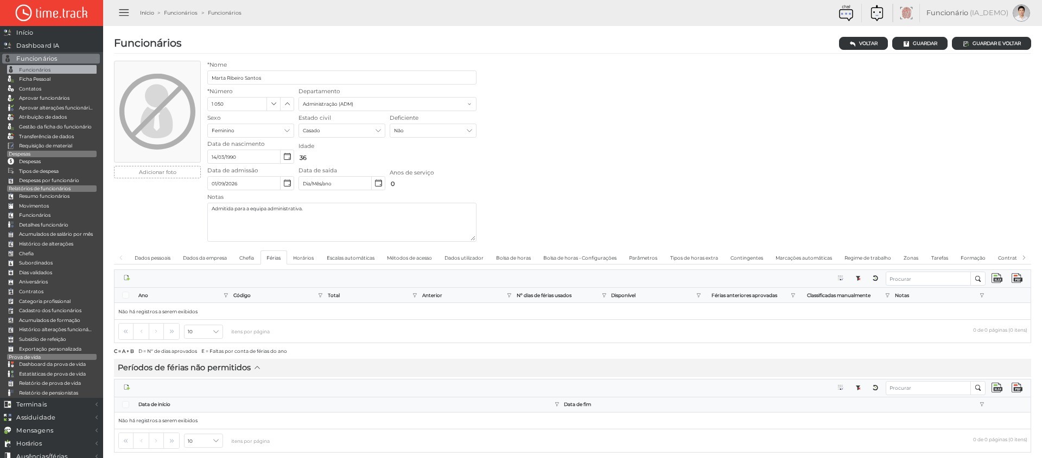Tick the select-all checkbox beside Ano

pyautogui.click(x=126, y=295)
